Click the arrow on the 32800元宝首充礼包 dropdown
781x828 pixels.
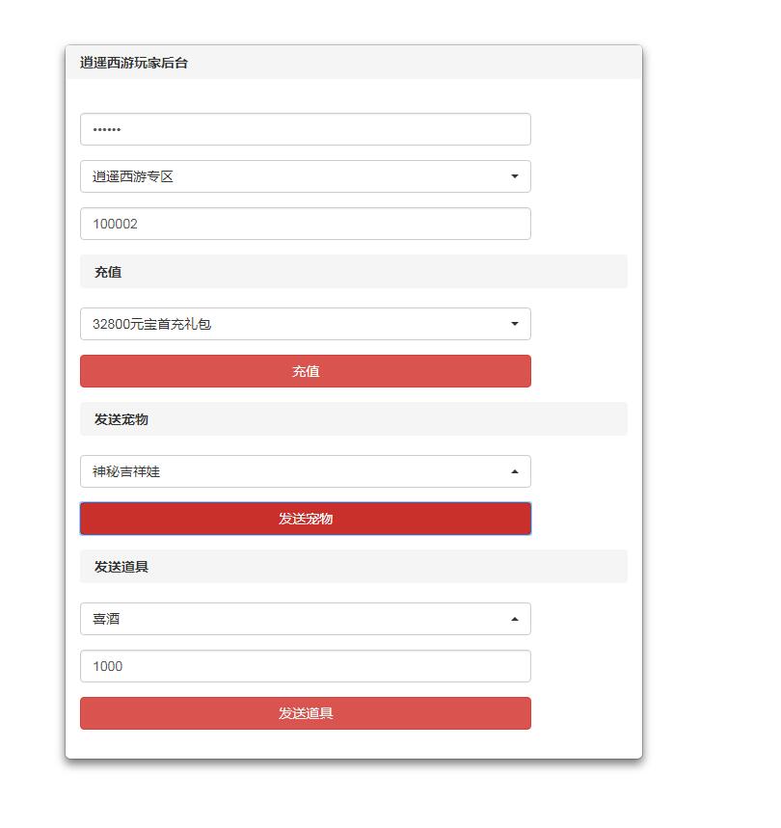(x=514, y=324)
